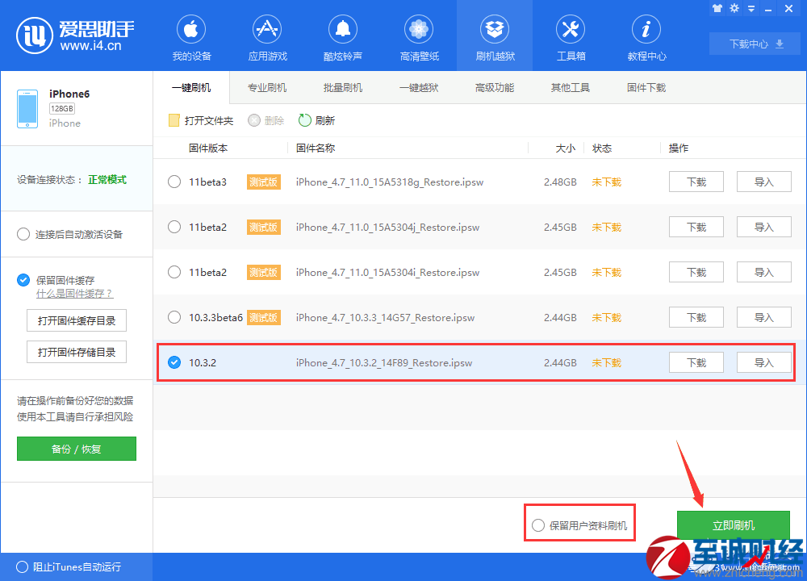Select the 11beta3 firmware radio button
Viewport: 807px width, 581px height.
[174, 182]
